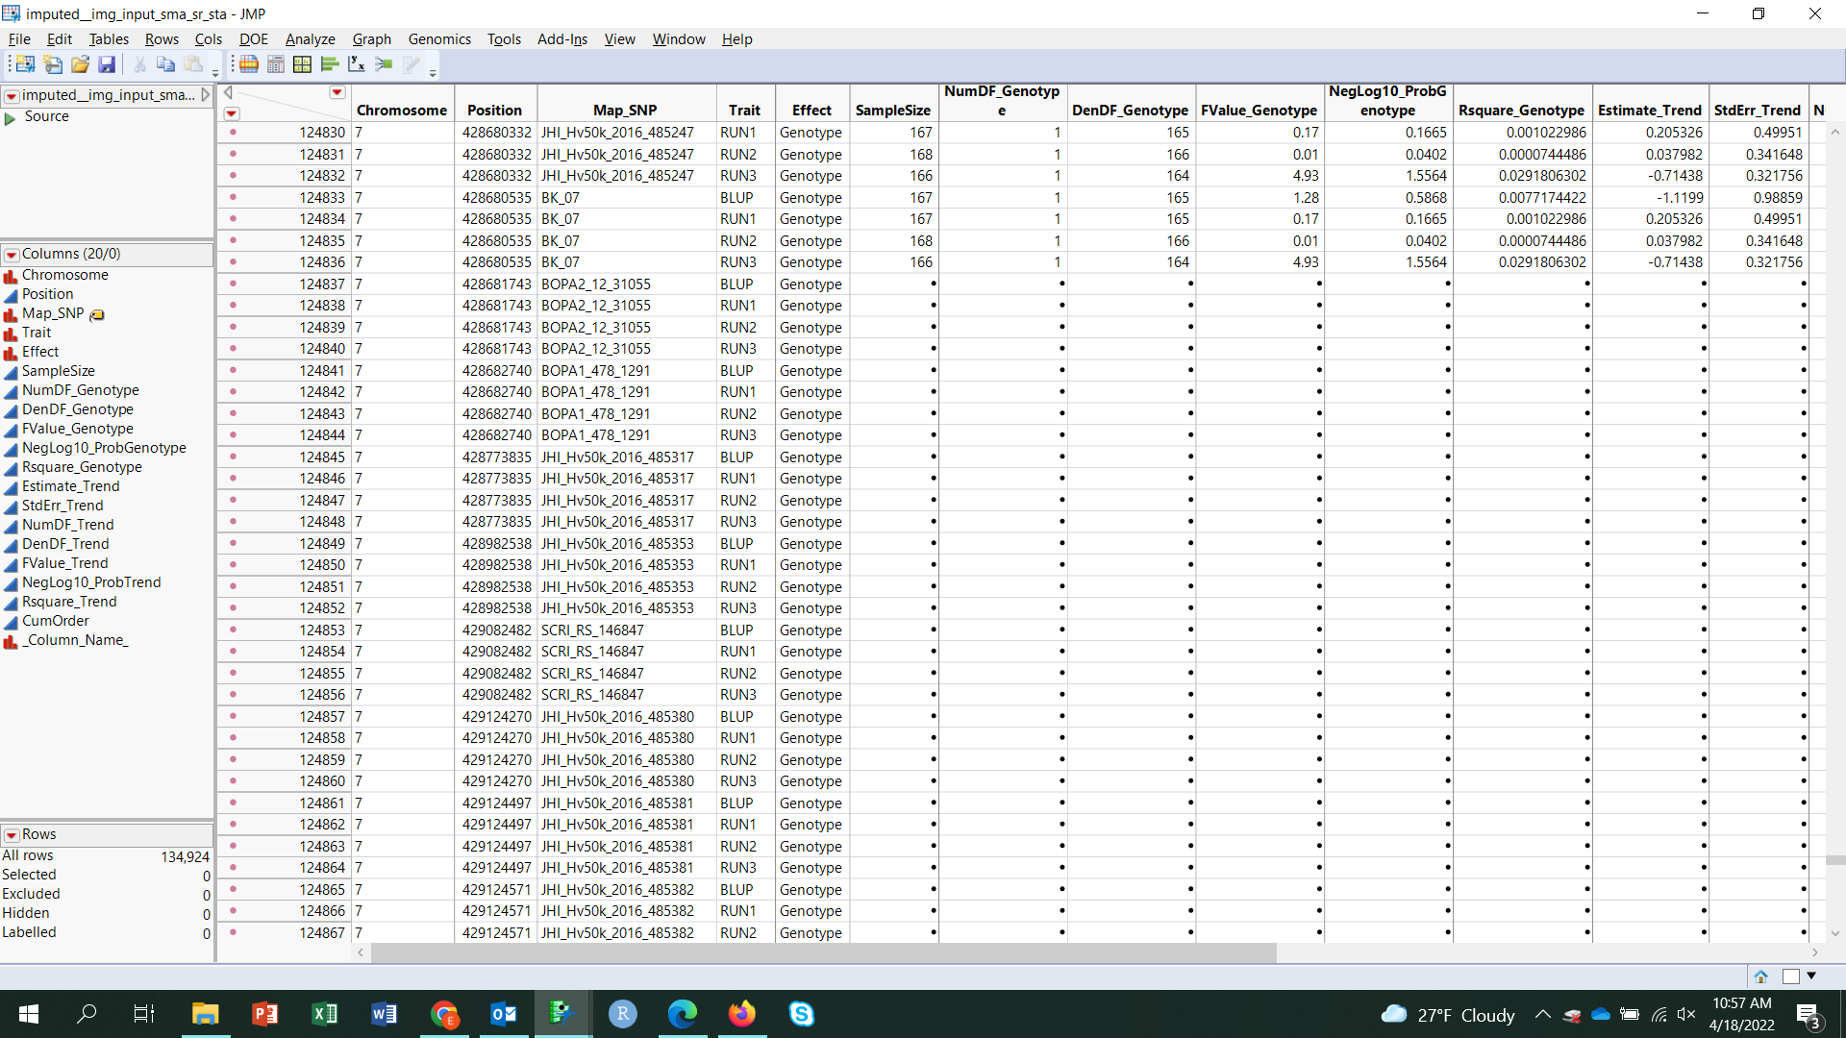Click the left collapse-panels triangle in grid corner
The height and width of the screenshot is (1038, 1846).
(x=228, y=92)
